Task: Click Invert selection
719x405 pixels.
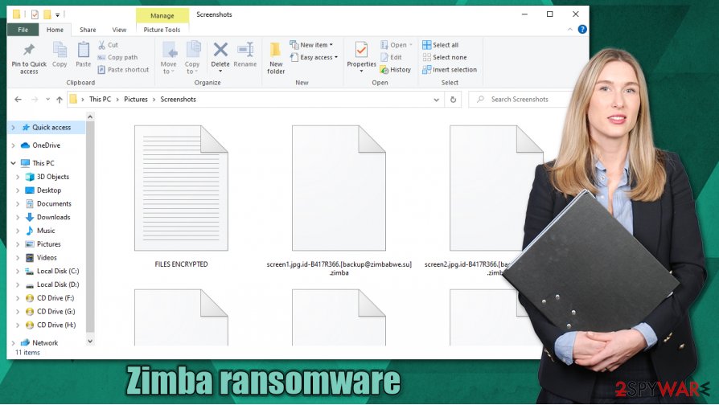Action: coord(450,70)
